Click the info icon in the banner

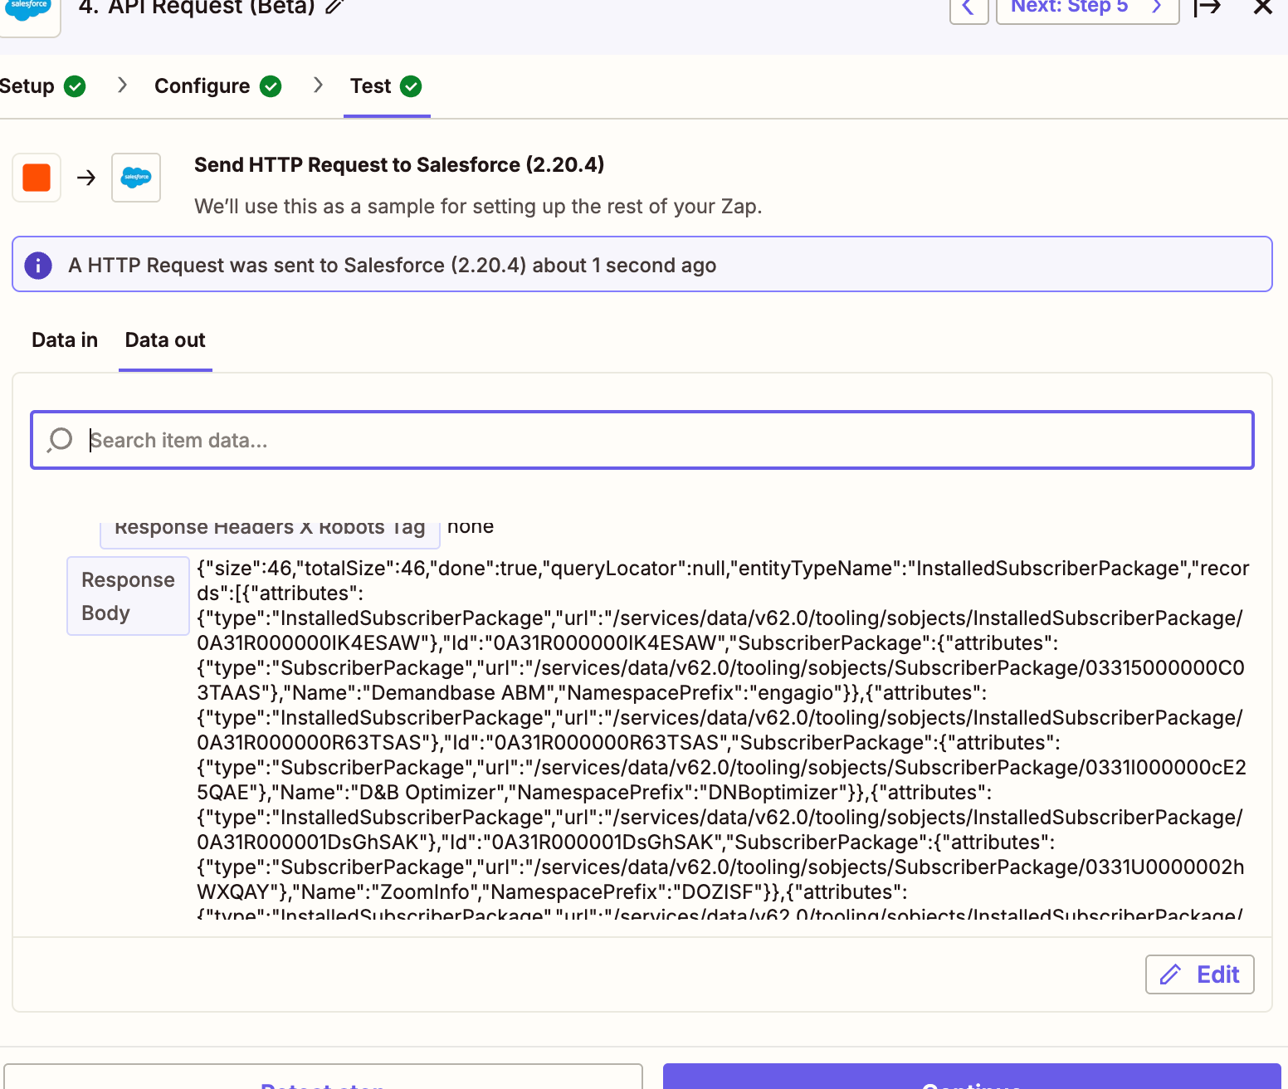click(x=38, y=266)
